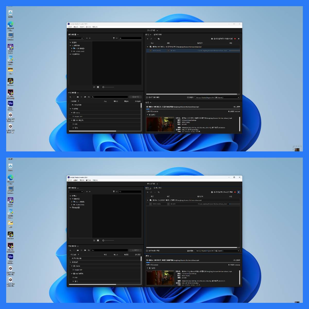309x309 pixels.
Task: Click output file path link in lower window's queue
Action: (212, 204)
